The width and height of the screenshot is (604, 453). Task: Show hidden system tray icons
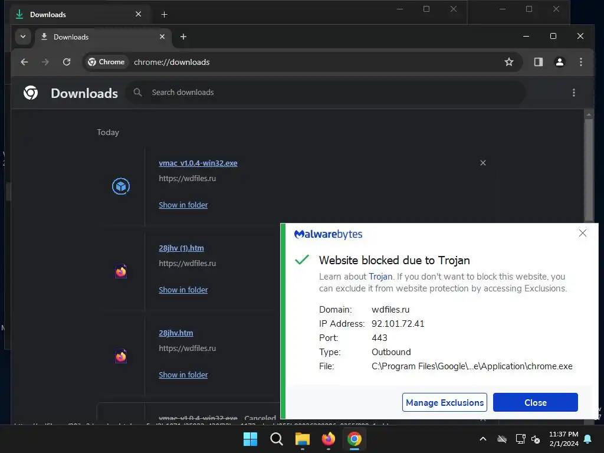coord(482,439)
